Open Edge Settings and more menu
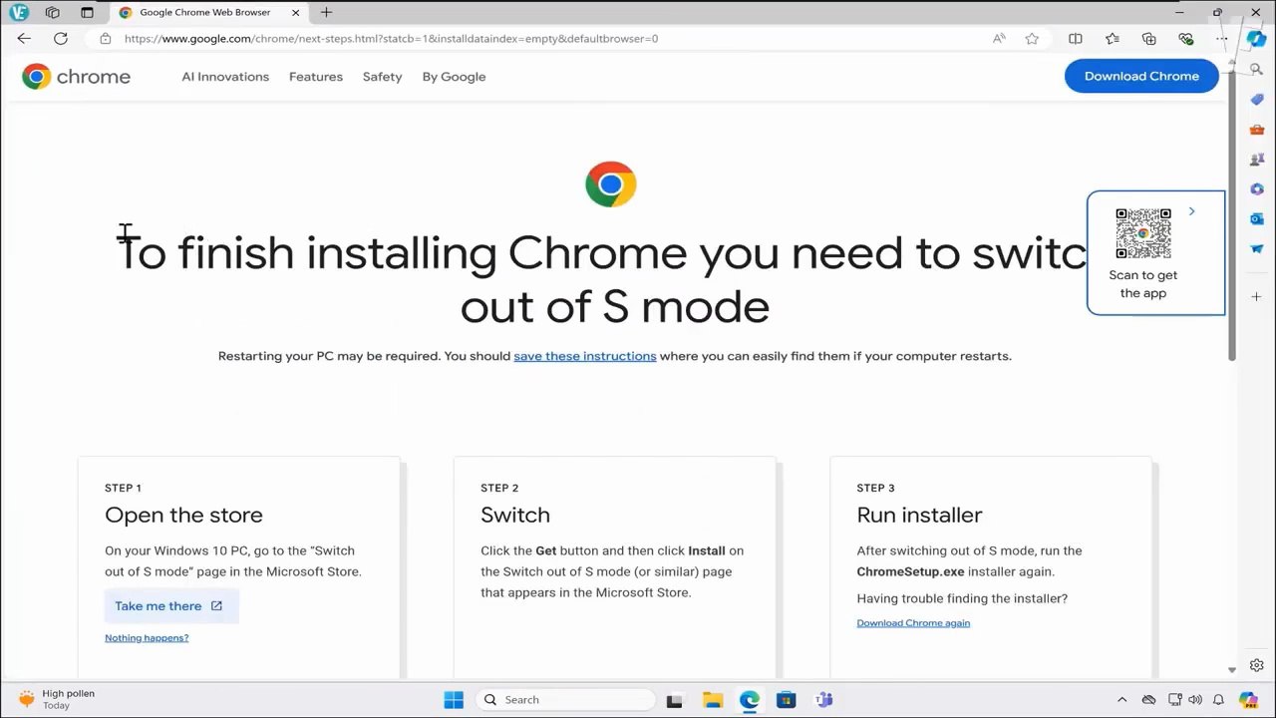The image size is (1276, 718). coord(1222,39)
